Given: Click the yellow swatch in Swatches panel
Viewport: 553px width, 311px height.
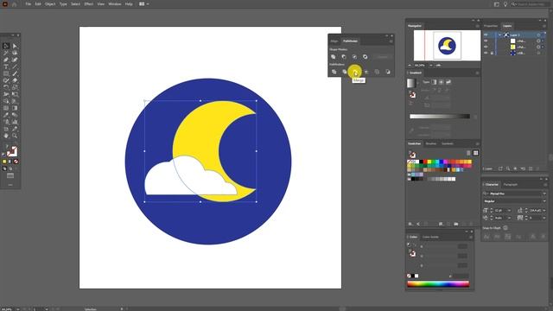Looking at the screenshot, I should point(429,162).
